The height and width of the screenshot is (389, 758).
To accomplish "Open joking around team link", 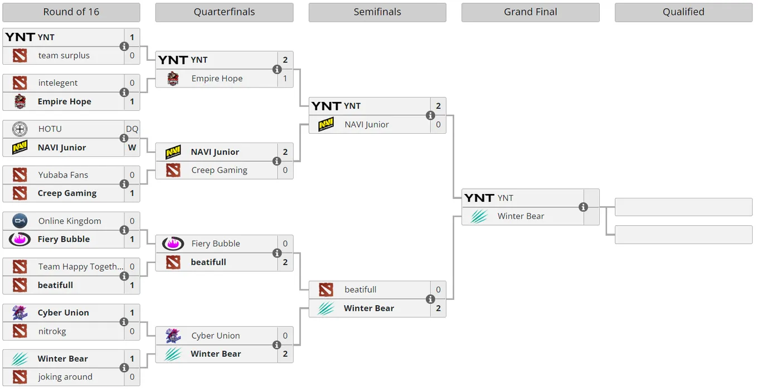I will click(x=65, y=377).
